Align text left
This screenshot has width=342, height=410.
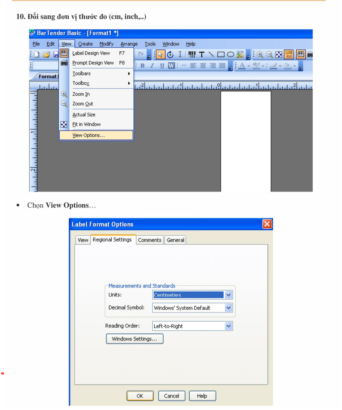tap(193, 66)
